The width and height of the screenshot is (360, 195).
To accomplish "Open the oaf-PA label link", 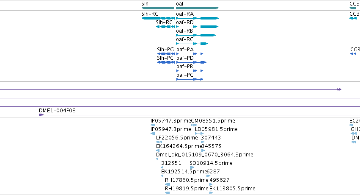I will pyautogui.click(x=185, y=50).
